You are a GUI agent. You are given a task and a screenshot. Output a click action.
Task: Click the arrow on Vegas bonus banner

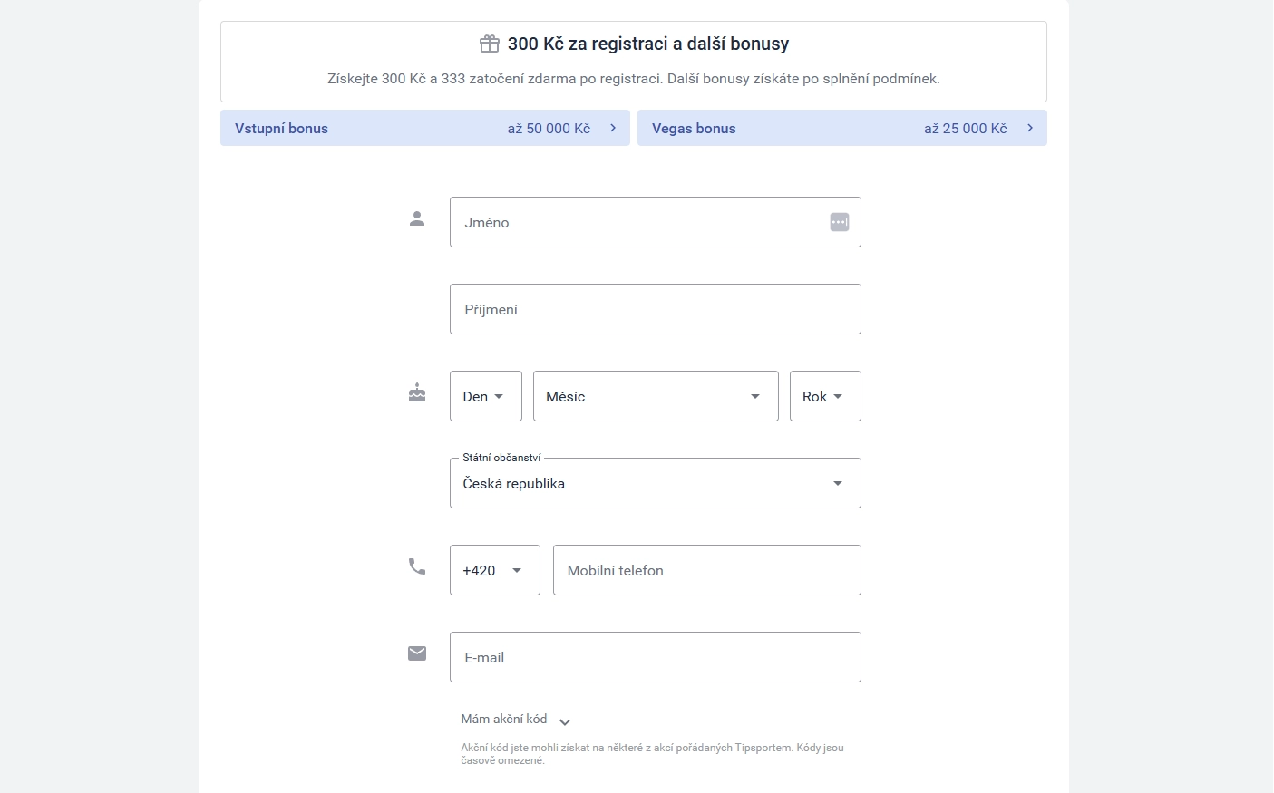click(x=1030, y=128)
